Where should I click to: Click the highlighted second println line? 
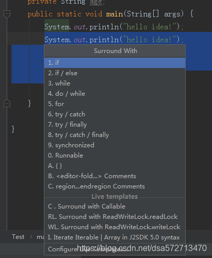pos(114,40)
